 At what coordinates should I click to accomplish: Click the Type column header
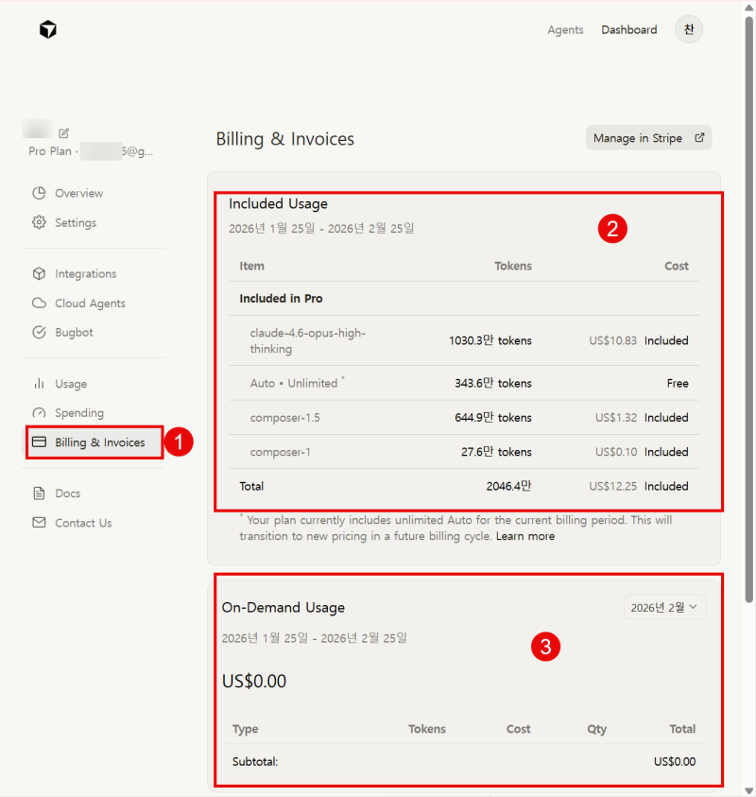(x=245, y=729)
